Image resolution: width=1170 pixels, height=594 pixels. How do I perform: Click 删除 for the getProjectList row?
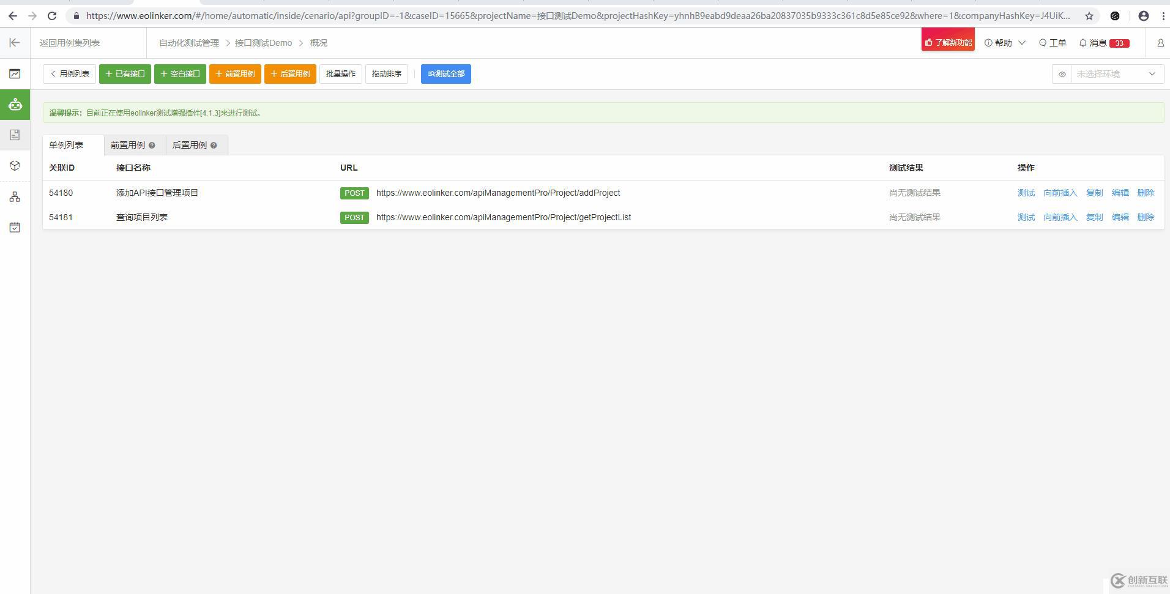(x=1146, y=217)
